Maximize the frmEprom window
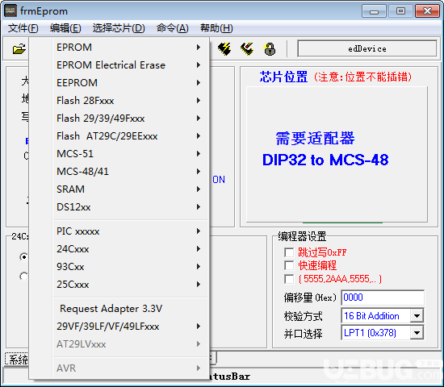Viewport: 444px width, 387px height. pos(400,11)
